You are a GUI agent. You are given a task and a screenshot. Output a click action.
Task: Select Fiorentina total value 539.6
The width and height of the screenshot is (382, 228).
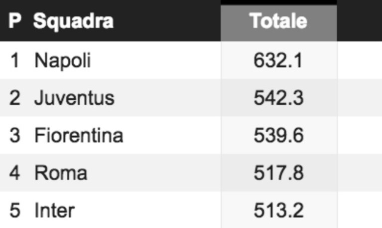(x=278, y=135)
